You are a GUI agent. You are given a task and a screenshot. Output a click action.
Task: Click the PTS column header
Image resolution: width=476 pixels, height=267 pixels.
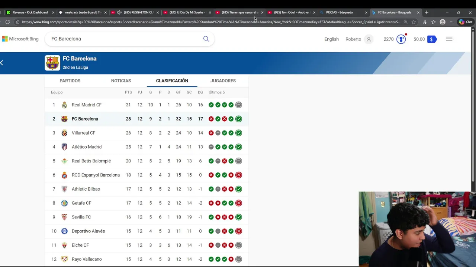(x=128, y=92)
